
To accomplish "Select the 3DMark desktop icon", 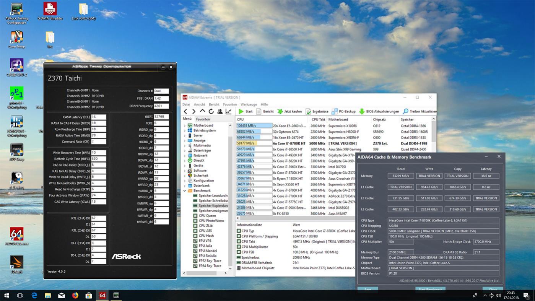I will pyautogui.click(x=16, y=265).
